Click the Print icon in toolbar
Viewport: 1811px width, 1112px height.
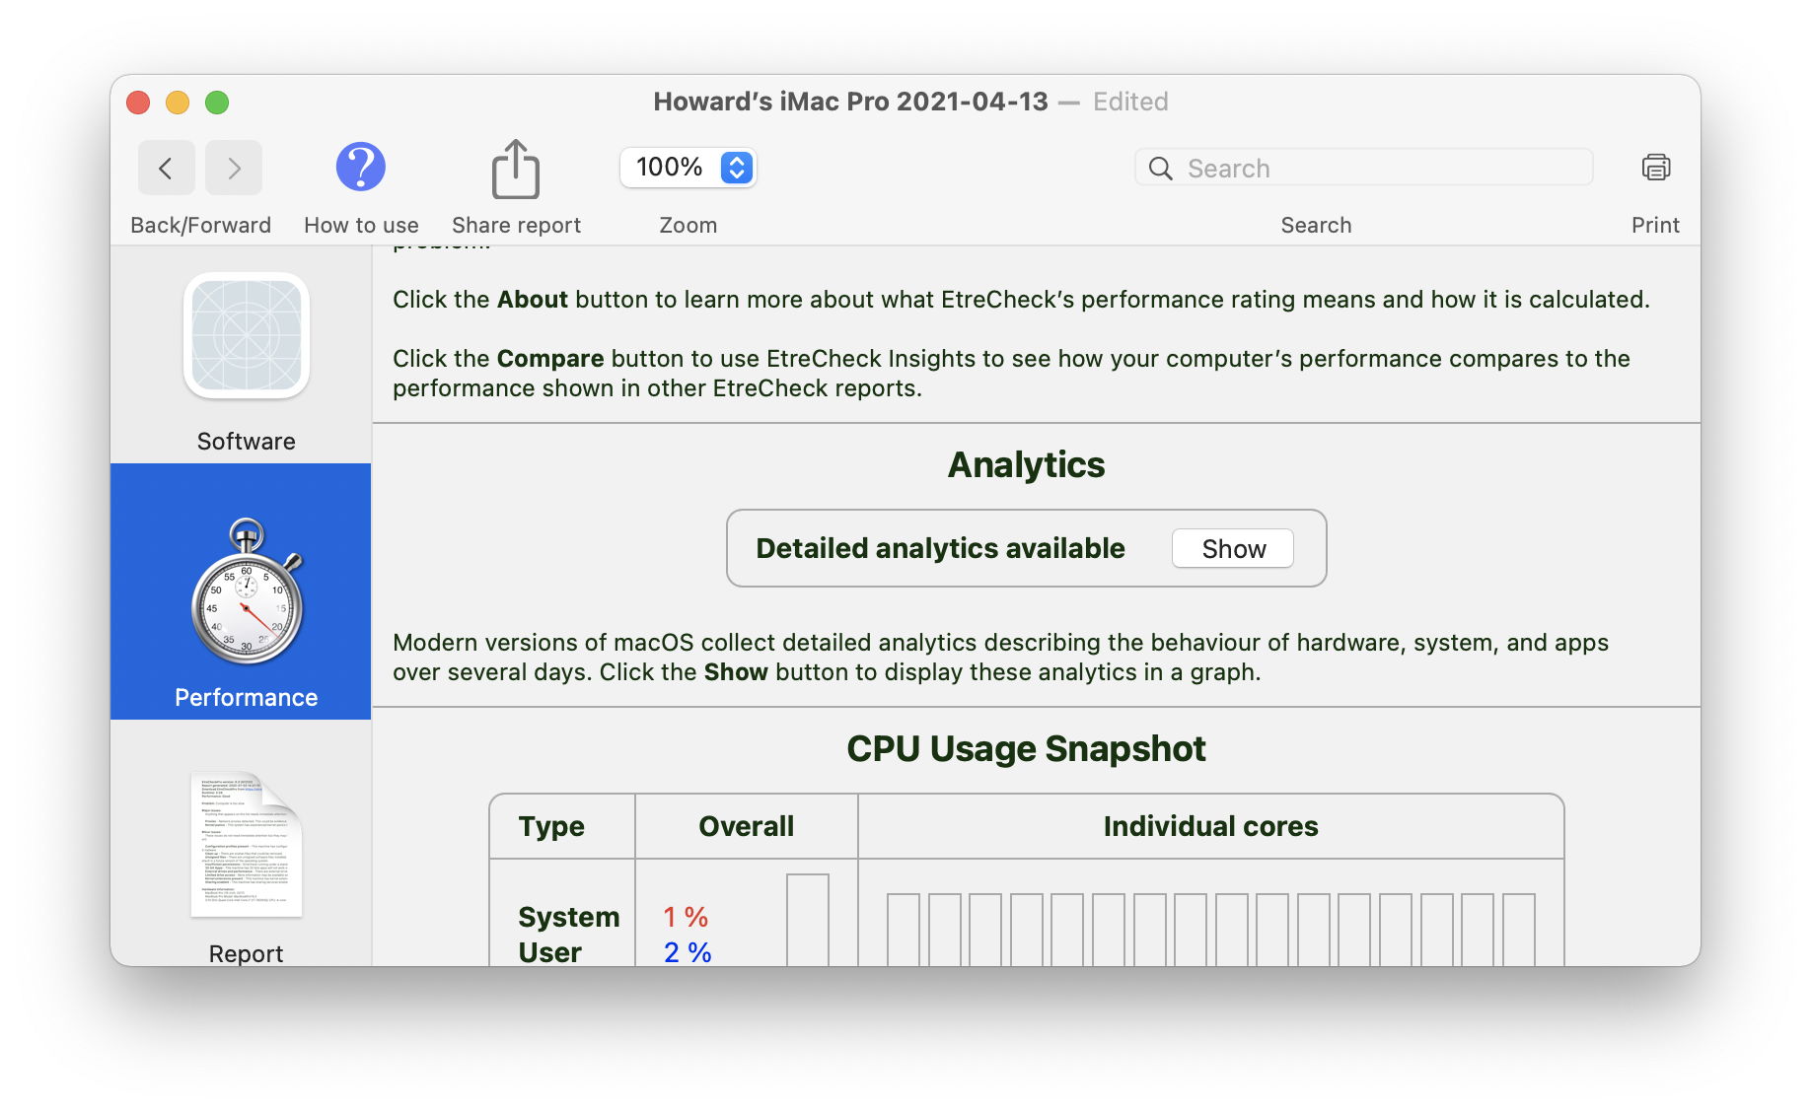click(x=1655, y=168)
